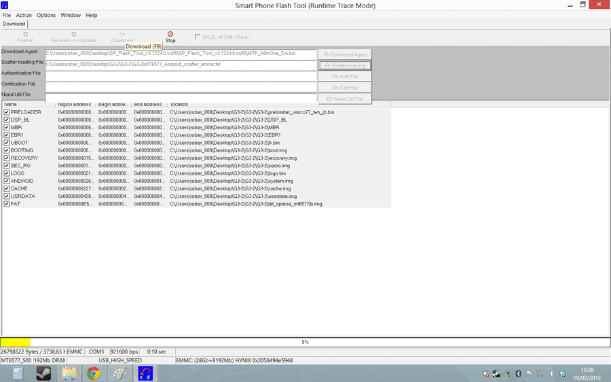Click the Nand Util File button
Image resolution: width=611 pixels, height=382 pixels.
(x=345, y=99)
